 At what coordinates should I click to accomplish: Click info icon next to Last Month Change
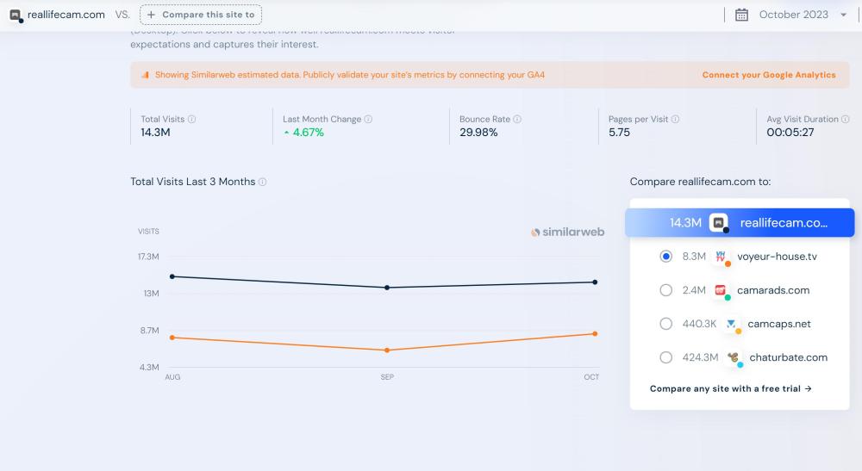pyautogui.click(x=368, y=120)
